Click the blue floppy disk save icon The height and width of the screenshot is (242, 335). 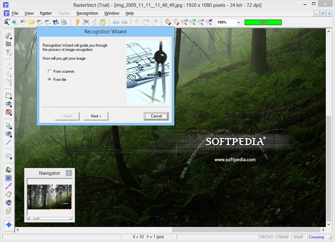(56, 22)
